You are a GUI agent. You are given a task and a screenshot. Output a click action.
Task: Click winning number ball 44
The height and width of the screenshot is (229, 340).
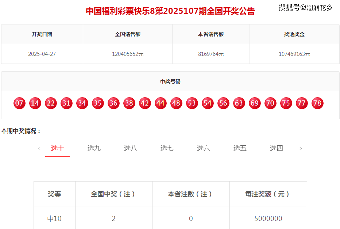[x=161, y=103]
